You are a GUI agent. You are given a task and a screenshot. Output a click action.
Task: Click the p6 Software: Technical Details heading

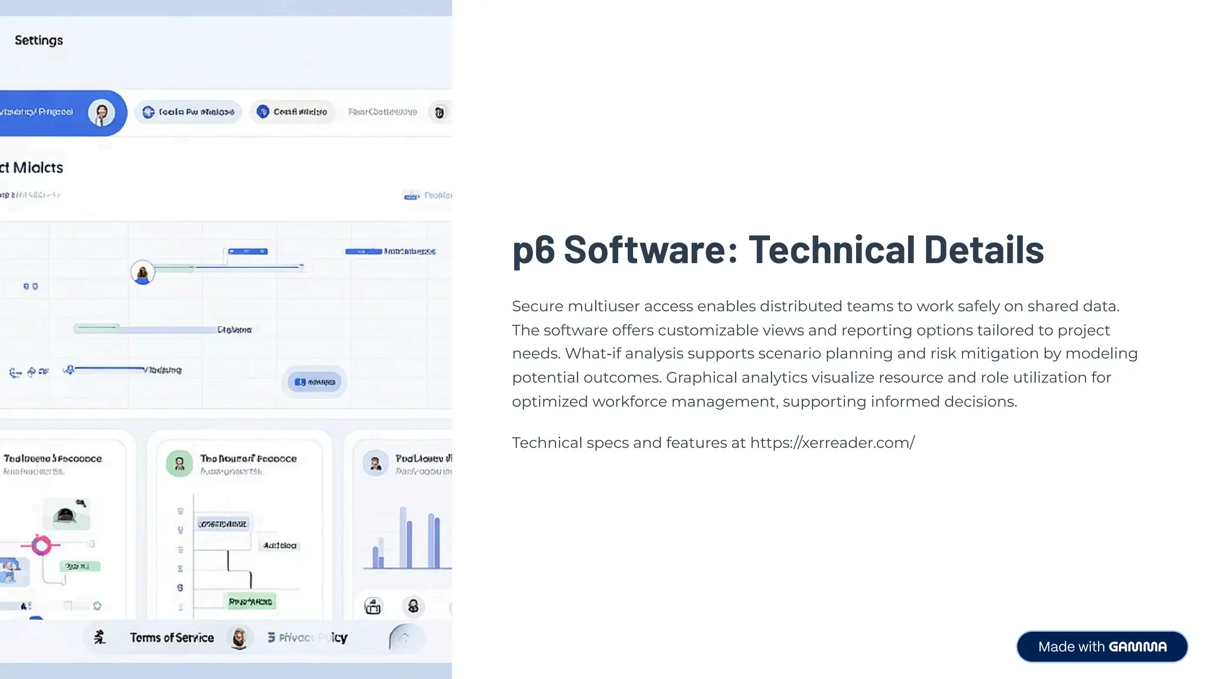coord(778,249)
